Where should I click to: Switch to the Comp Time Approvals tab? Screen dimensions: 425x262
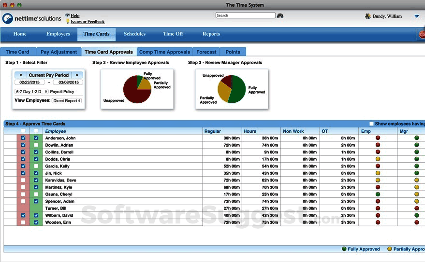click(x=164, y=52)
